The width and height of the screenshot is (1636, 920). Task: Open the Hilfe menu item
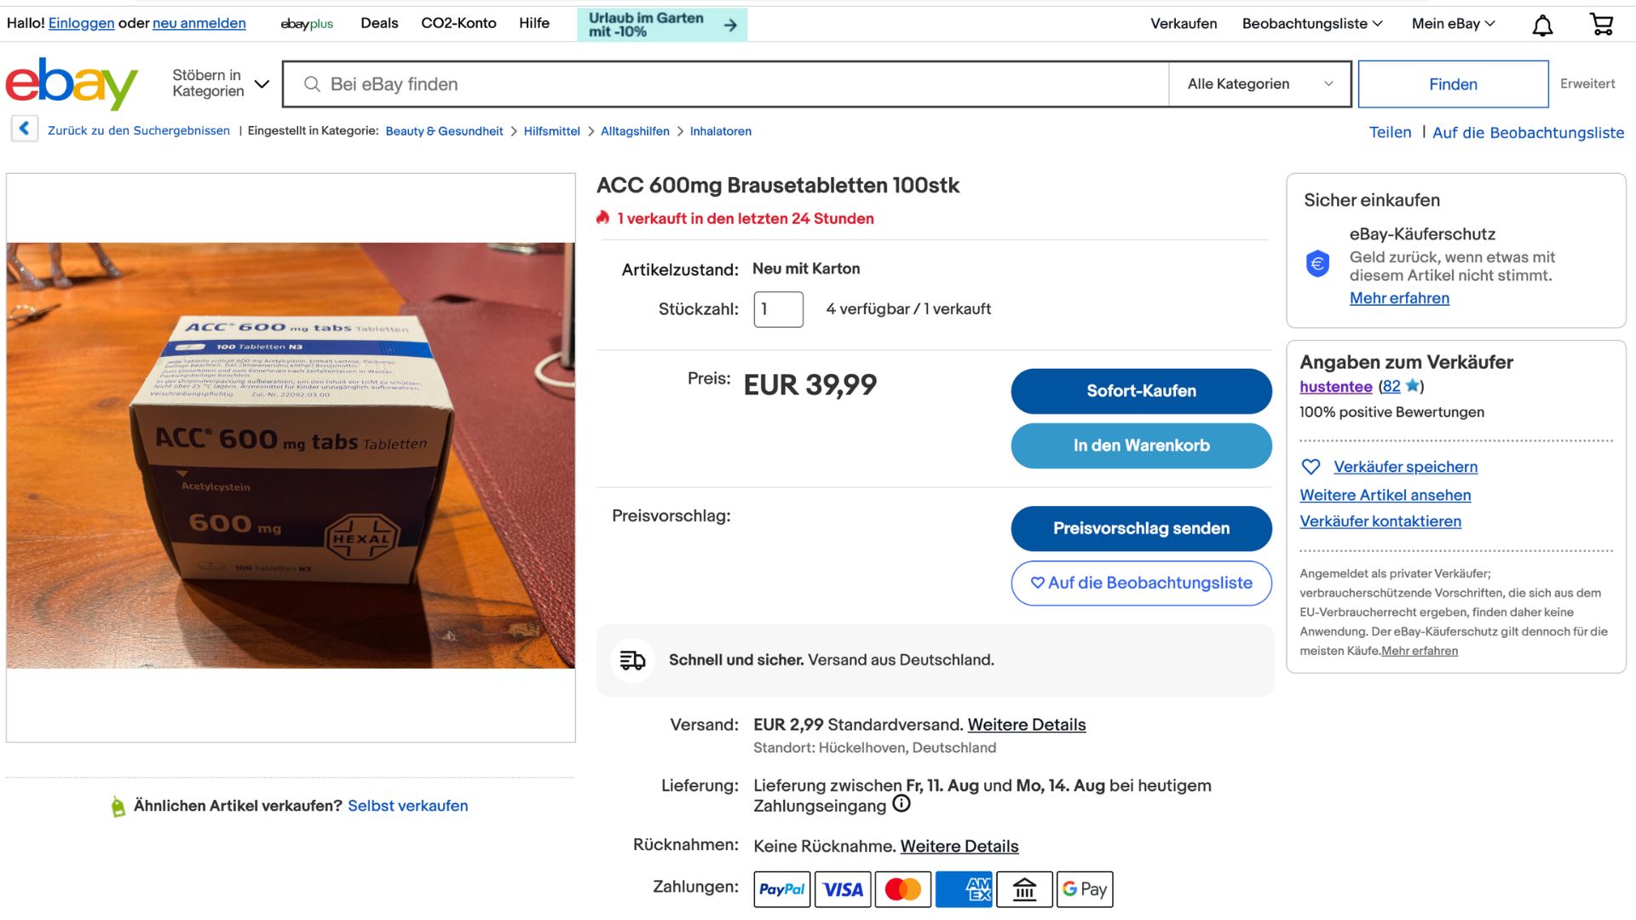click(534, 23)
